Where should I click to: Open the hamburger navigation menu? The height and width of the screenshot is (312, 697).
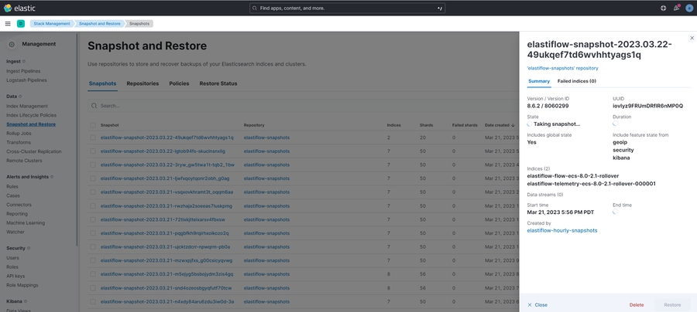[8, 24]
